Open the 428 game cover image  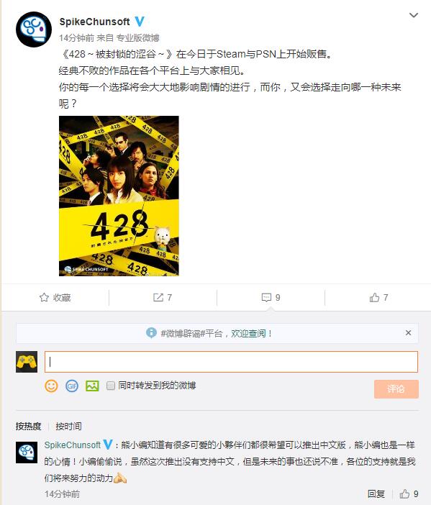pyautogui.click(x=119, y=196)
